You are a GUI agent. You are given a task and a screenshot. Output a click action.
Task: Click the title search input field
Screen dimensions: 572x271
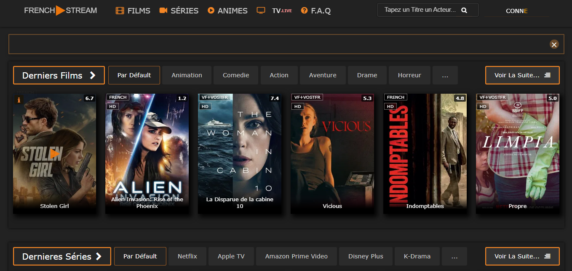[x=420, y=10]
